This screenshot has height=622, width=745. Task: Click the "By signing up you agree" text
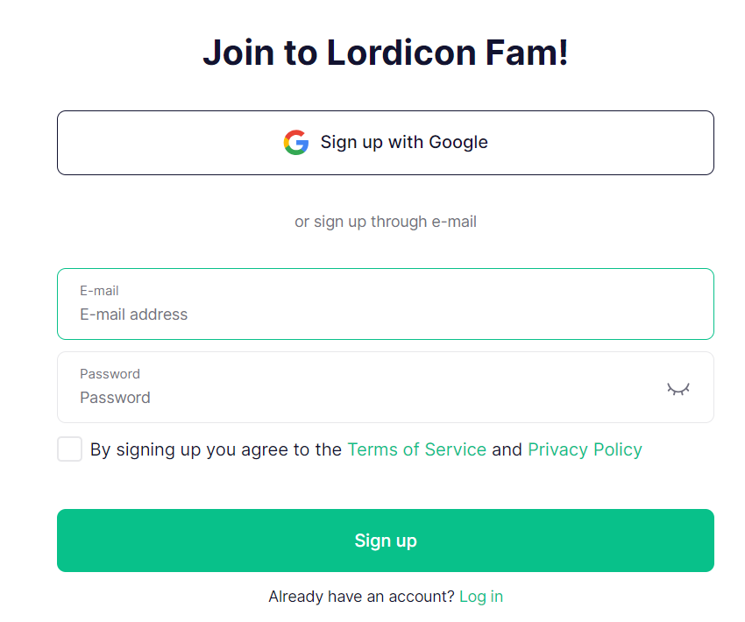[216, 449]
